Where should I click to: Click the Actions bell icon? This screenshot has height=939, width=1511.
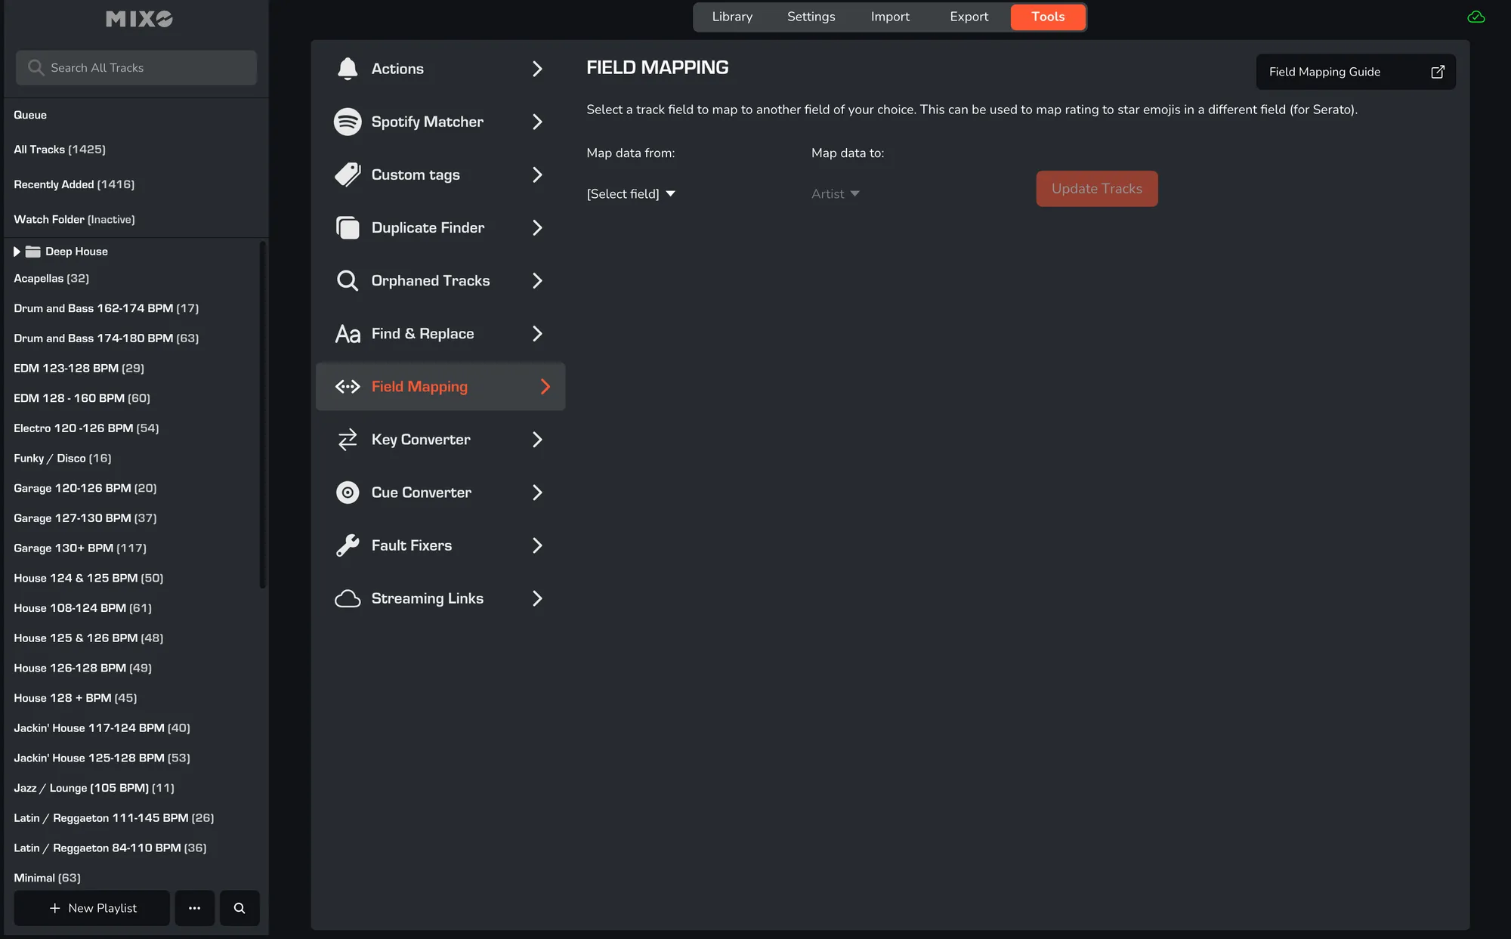click(x=348, y=69)
